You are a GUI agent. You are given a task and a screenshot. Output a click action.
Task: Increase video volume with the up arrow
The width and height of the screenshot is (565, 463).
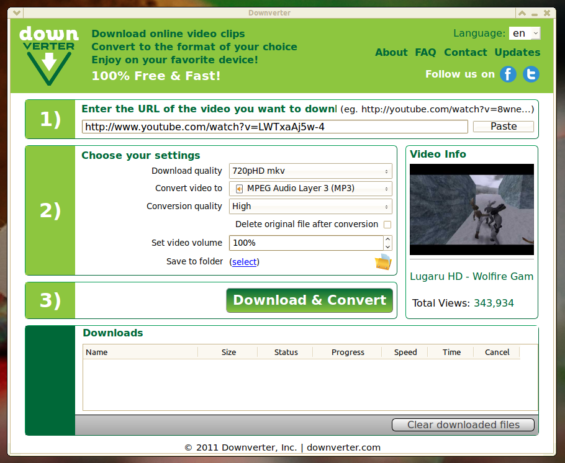pos(387,239)
